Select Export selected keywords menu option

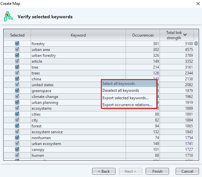click(125, 98)
